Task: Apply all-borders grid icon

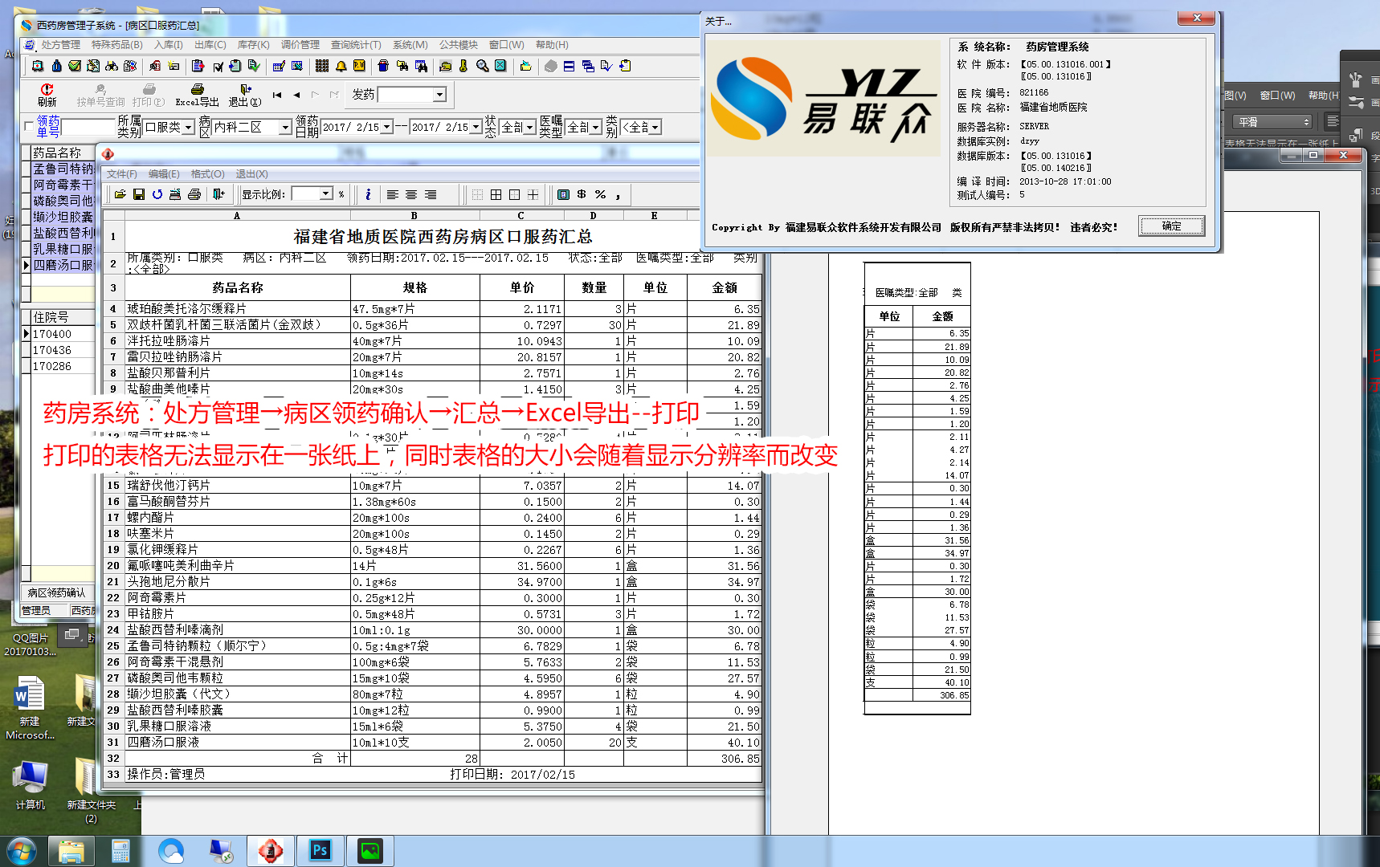Action: pos(496,194)
